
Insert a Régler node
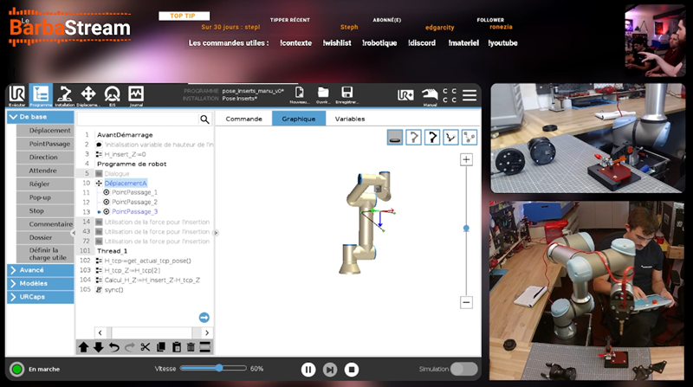click(x=45, y=184)
